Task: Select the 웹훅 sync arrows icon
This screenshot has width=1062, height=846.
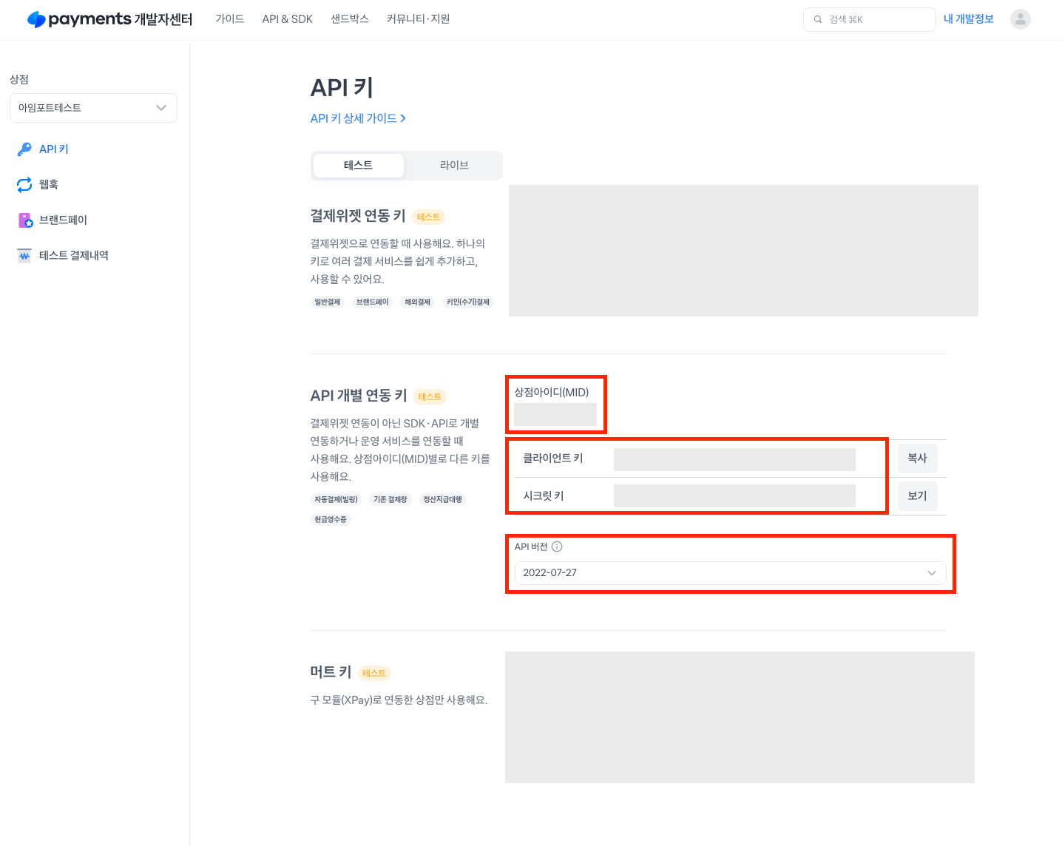Action: coord(24,185)
